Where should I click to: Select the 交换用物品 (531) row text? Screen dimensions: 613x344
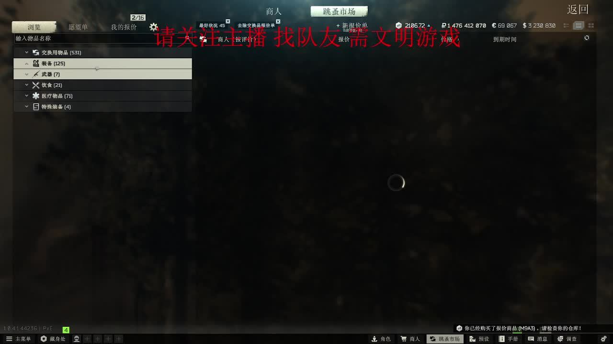point(61,53)
